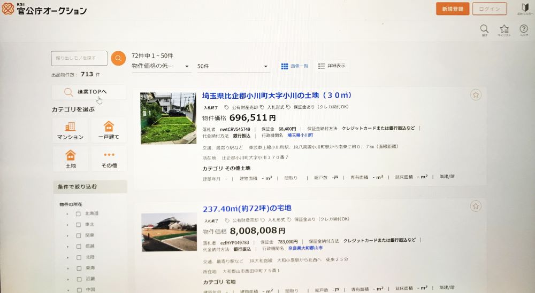
Task: Click the orange search button
Action: click(118, 58)
